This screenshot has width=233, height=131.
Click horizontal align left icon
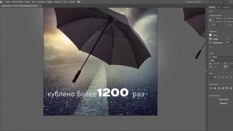pyautogui.click(x=215, y=88)
